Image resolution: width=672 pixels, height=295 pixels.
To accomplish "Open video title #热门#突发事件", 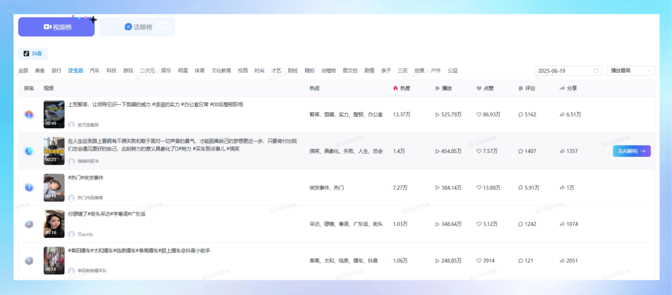I will click(x=86, y=178).
